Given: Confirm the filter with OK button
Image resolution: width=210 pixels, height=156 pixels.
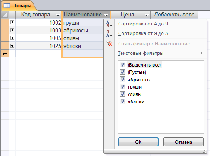Looking at the screenshot, I should click(x=138, y=142).
